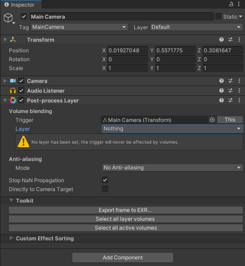Image resolution: width=245 pixels, height=266 pixels.
Task: Open Transform component context menu
Action: click(239, 40)
